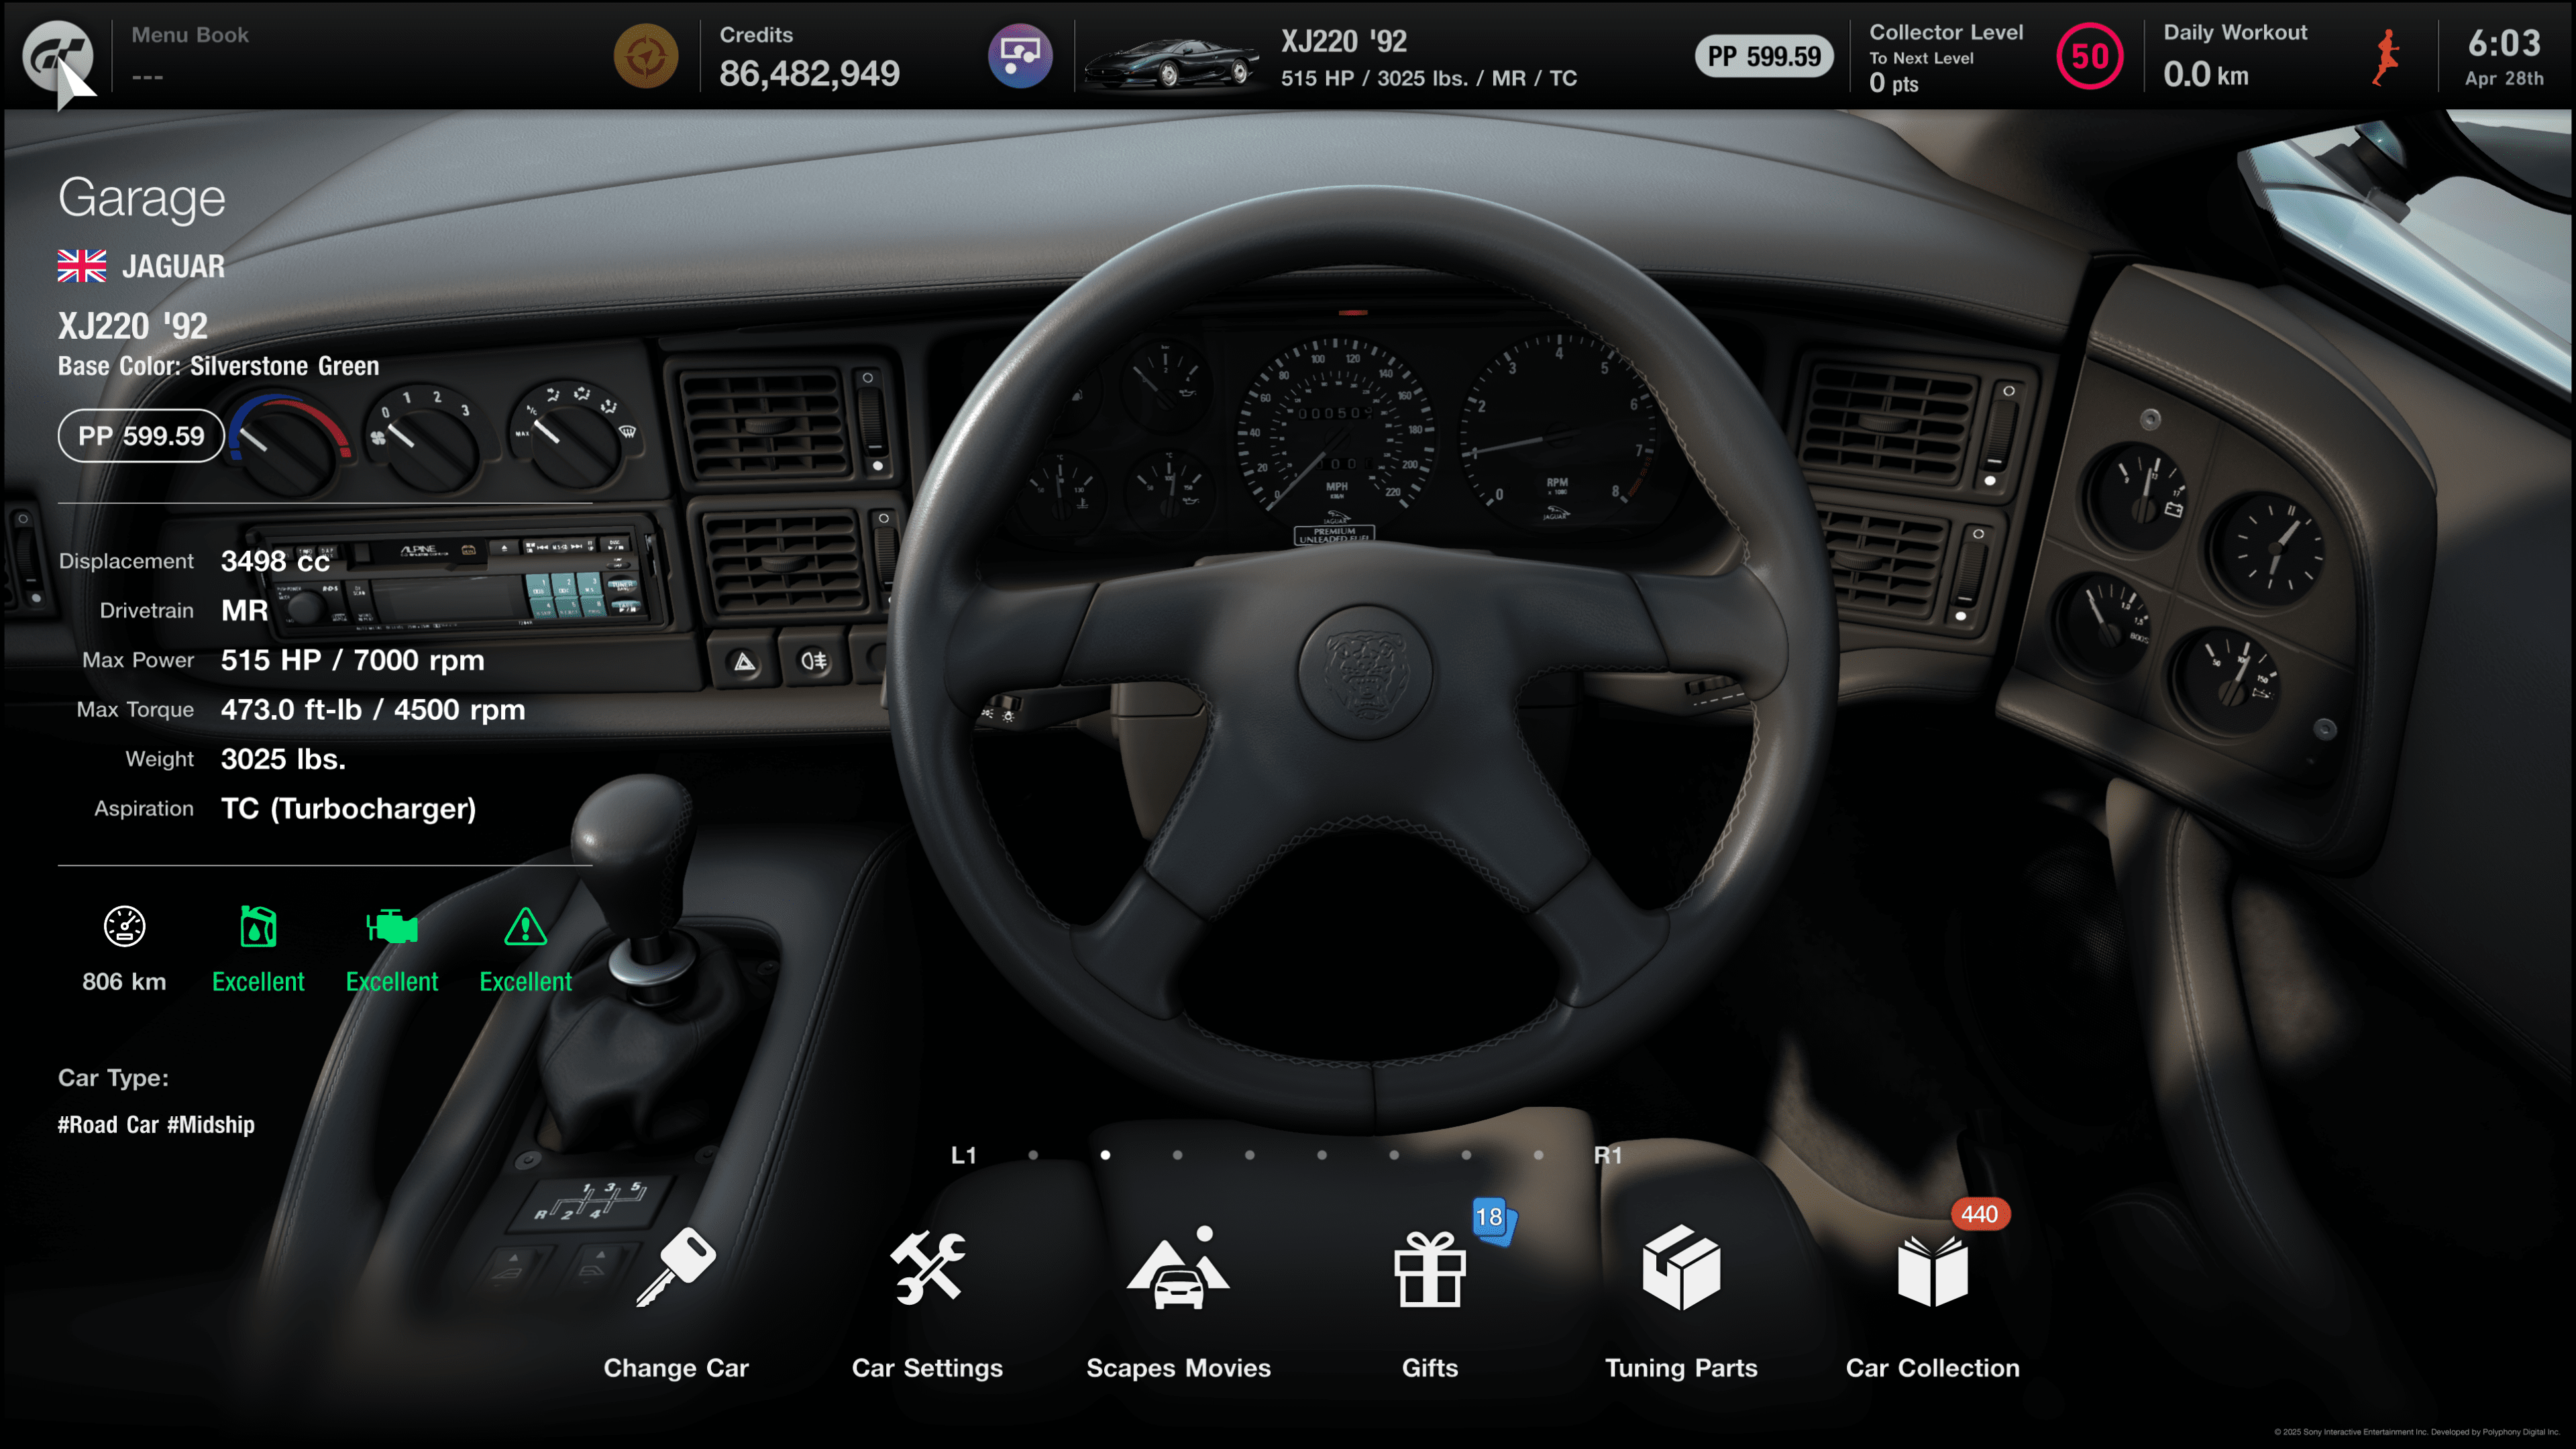Screen dimensions: 2576x1449
Task: Click the #Midship tag
Action: click(x=211, y=1125)
